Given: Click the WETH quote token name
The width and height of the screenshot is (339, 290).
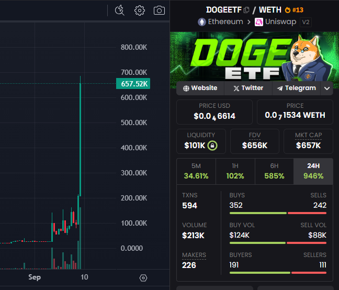Looking at the screenshot, I should [x=270, y=10].
